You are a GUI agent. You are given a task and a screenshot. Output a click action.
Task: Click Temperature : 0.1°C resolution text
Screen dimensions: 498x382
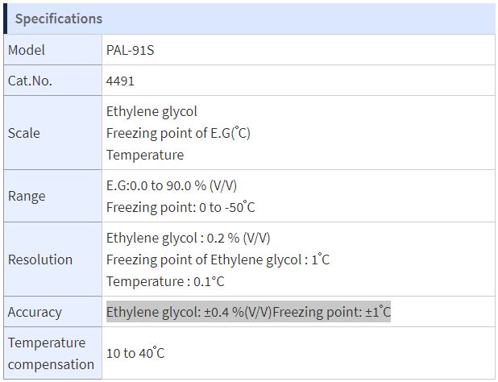tap(165, 281)
